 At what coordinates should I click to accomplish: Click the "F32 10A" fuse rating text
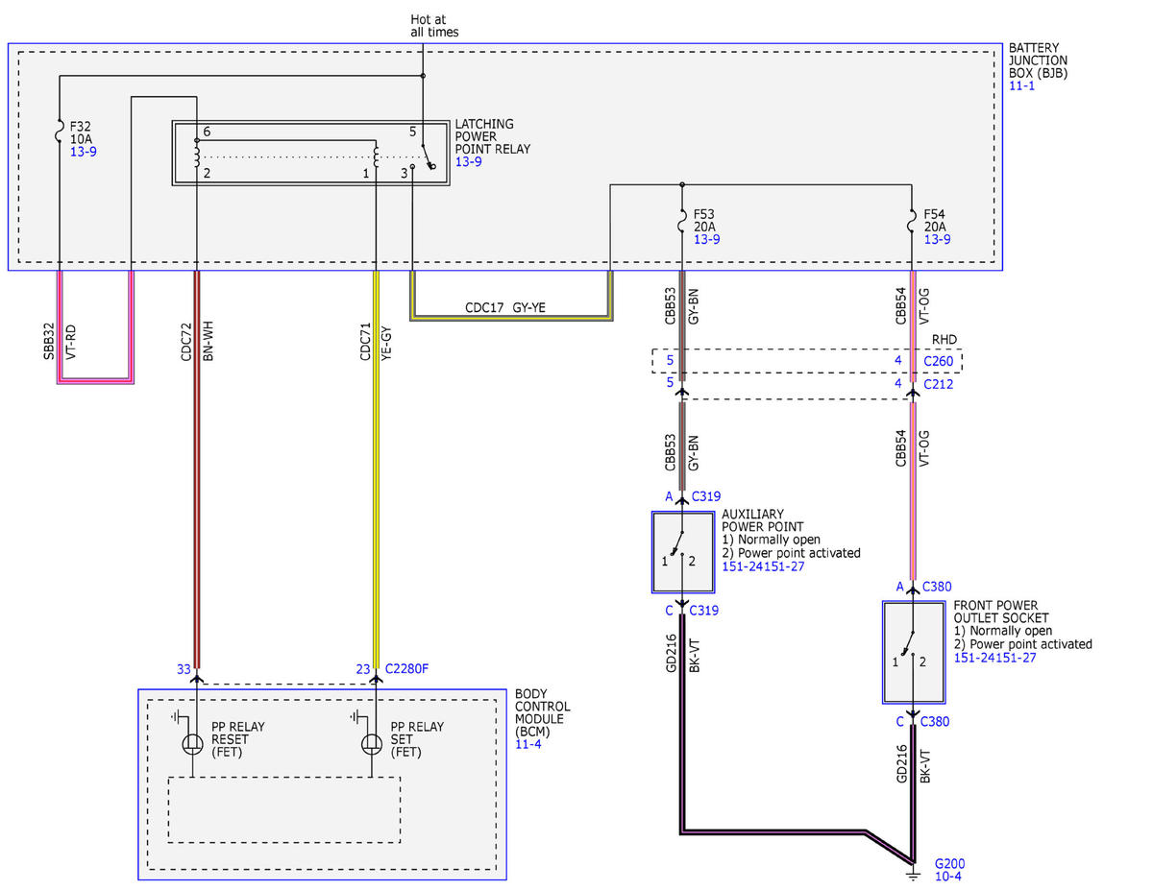point(82,132)
